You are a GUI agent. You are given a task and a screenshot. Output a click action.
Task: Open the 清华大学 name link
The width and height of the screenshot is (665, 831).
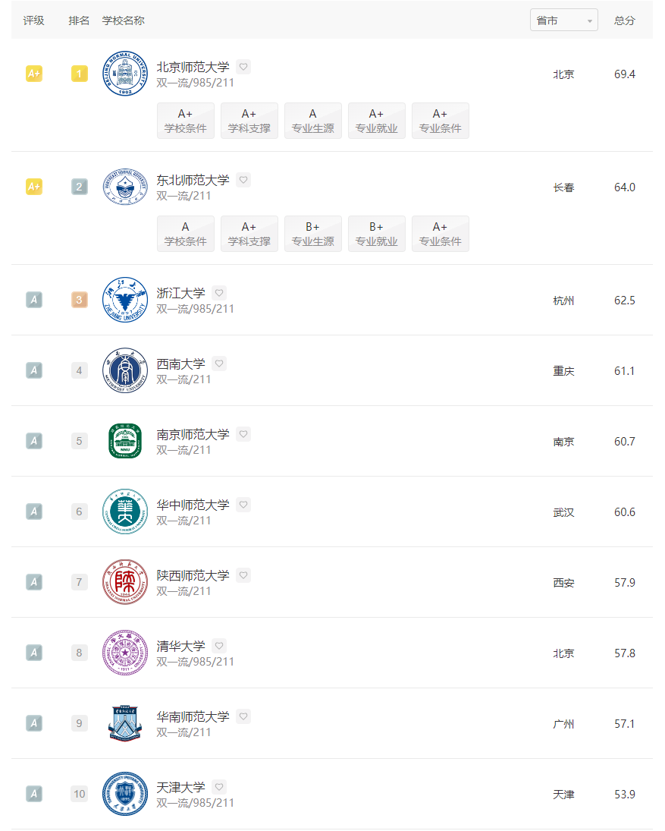click(180, 646)
